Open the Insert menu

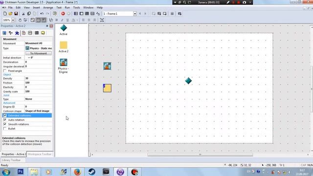click(x=36, y=8)
